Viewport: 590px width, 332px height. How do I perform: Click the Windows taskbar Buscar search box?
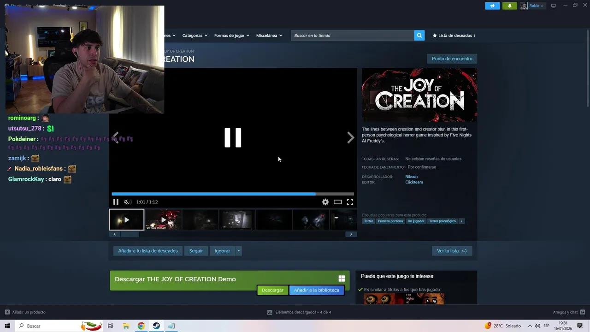[x=59, y=326]
